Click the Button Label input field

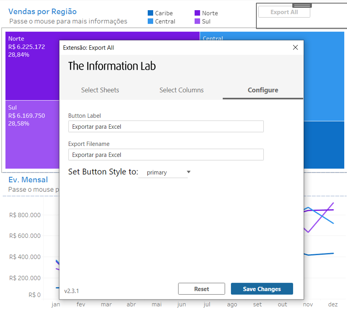pyautogui.click(x=166, y=127)
